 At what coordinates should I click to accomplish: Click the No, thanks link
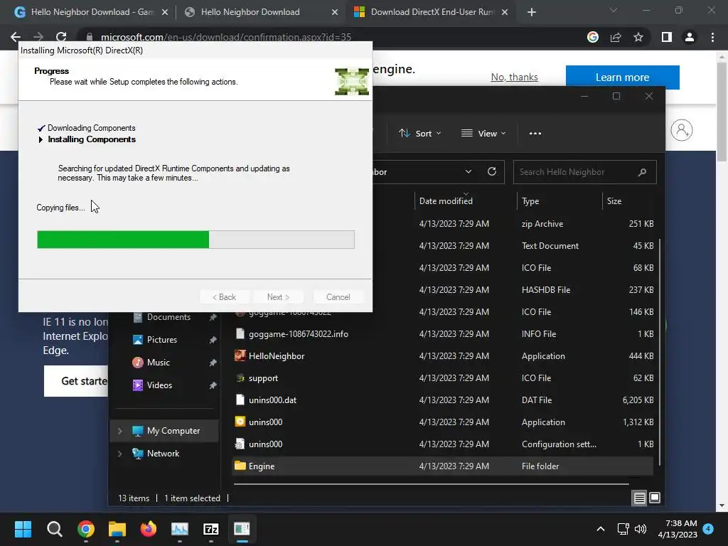[514, 77]
